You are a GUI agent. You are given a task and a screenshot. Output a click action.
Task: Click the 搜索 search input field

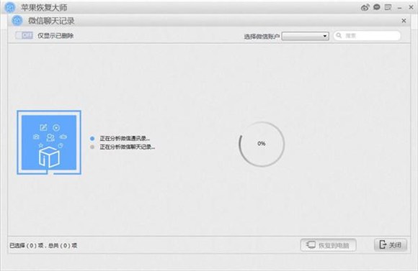click(x=367, y=36)
